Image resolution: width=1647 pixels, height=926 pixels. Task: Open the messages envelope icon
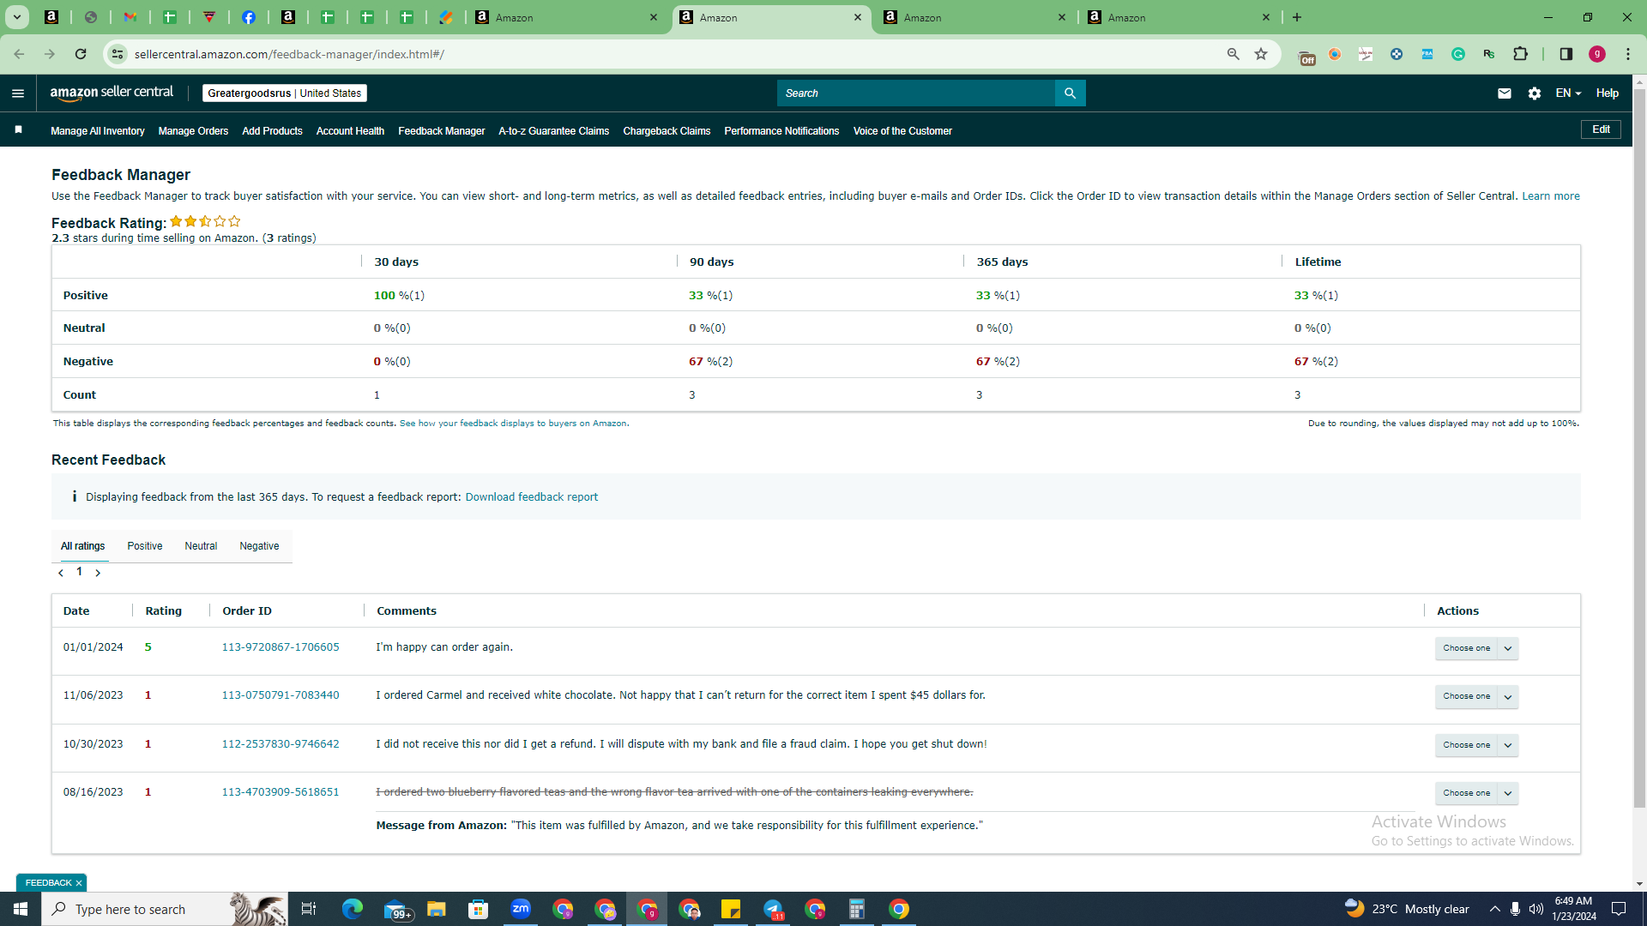1504,93
